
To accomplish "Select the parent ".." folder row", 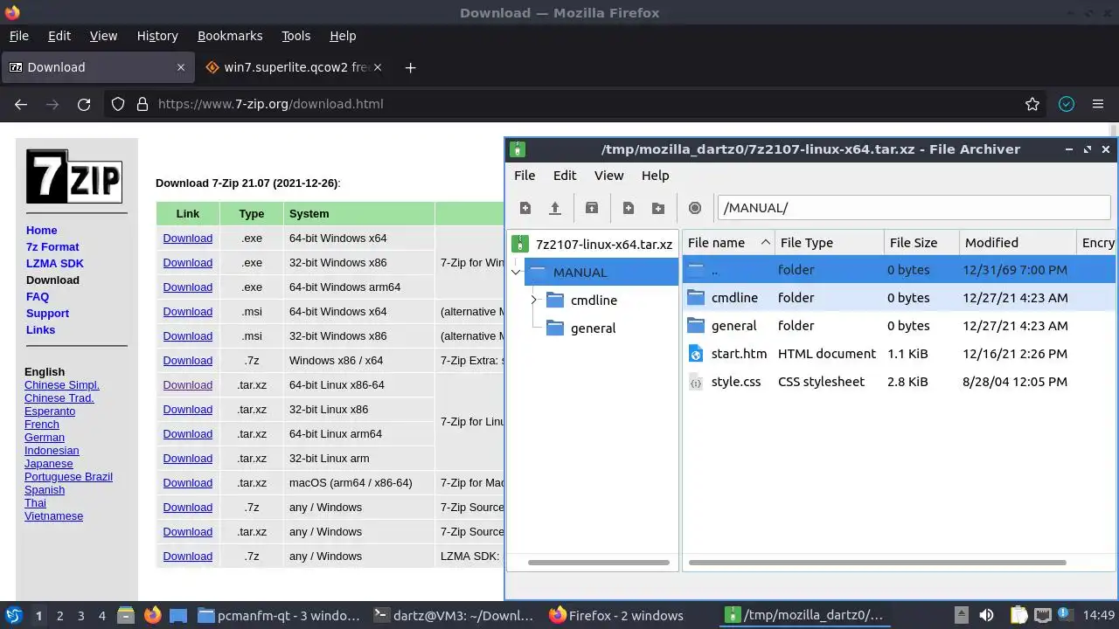I will (899, 270).
